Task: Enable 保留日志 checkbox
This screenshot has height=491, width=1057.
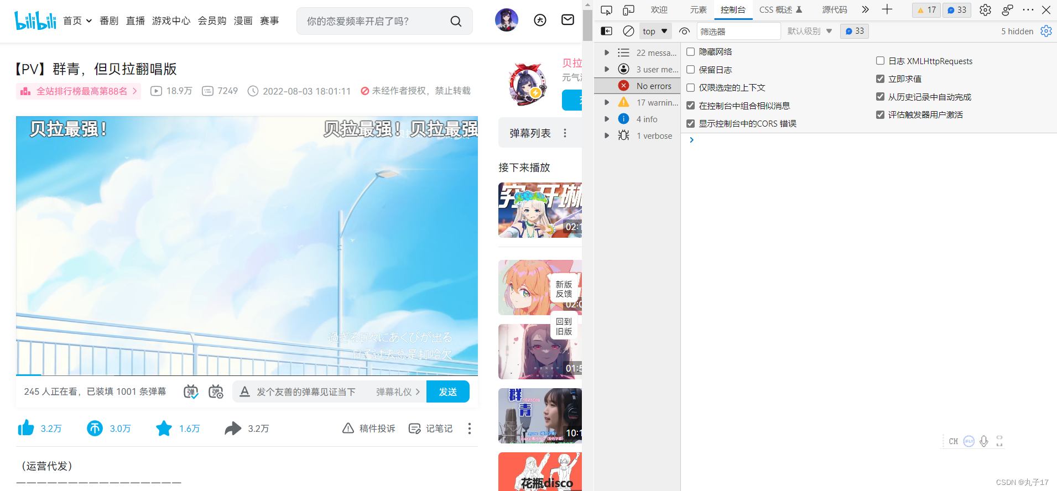Action: pos(690,70)
